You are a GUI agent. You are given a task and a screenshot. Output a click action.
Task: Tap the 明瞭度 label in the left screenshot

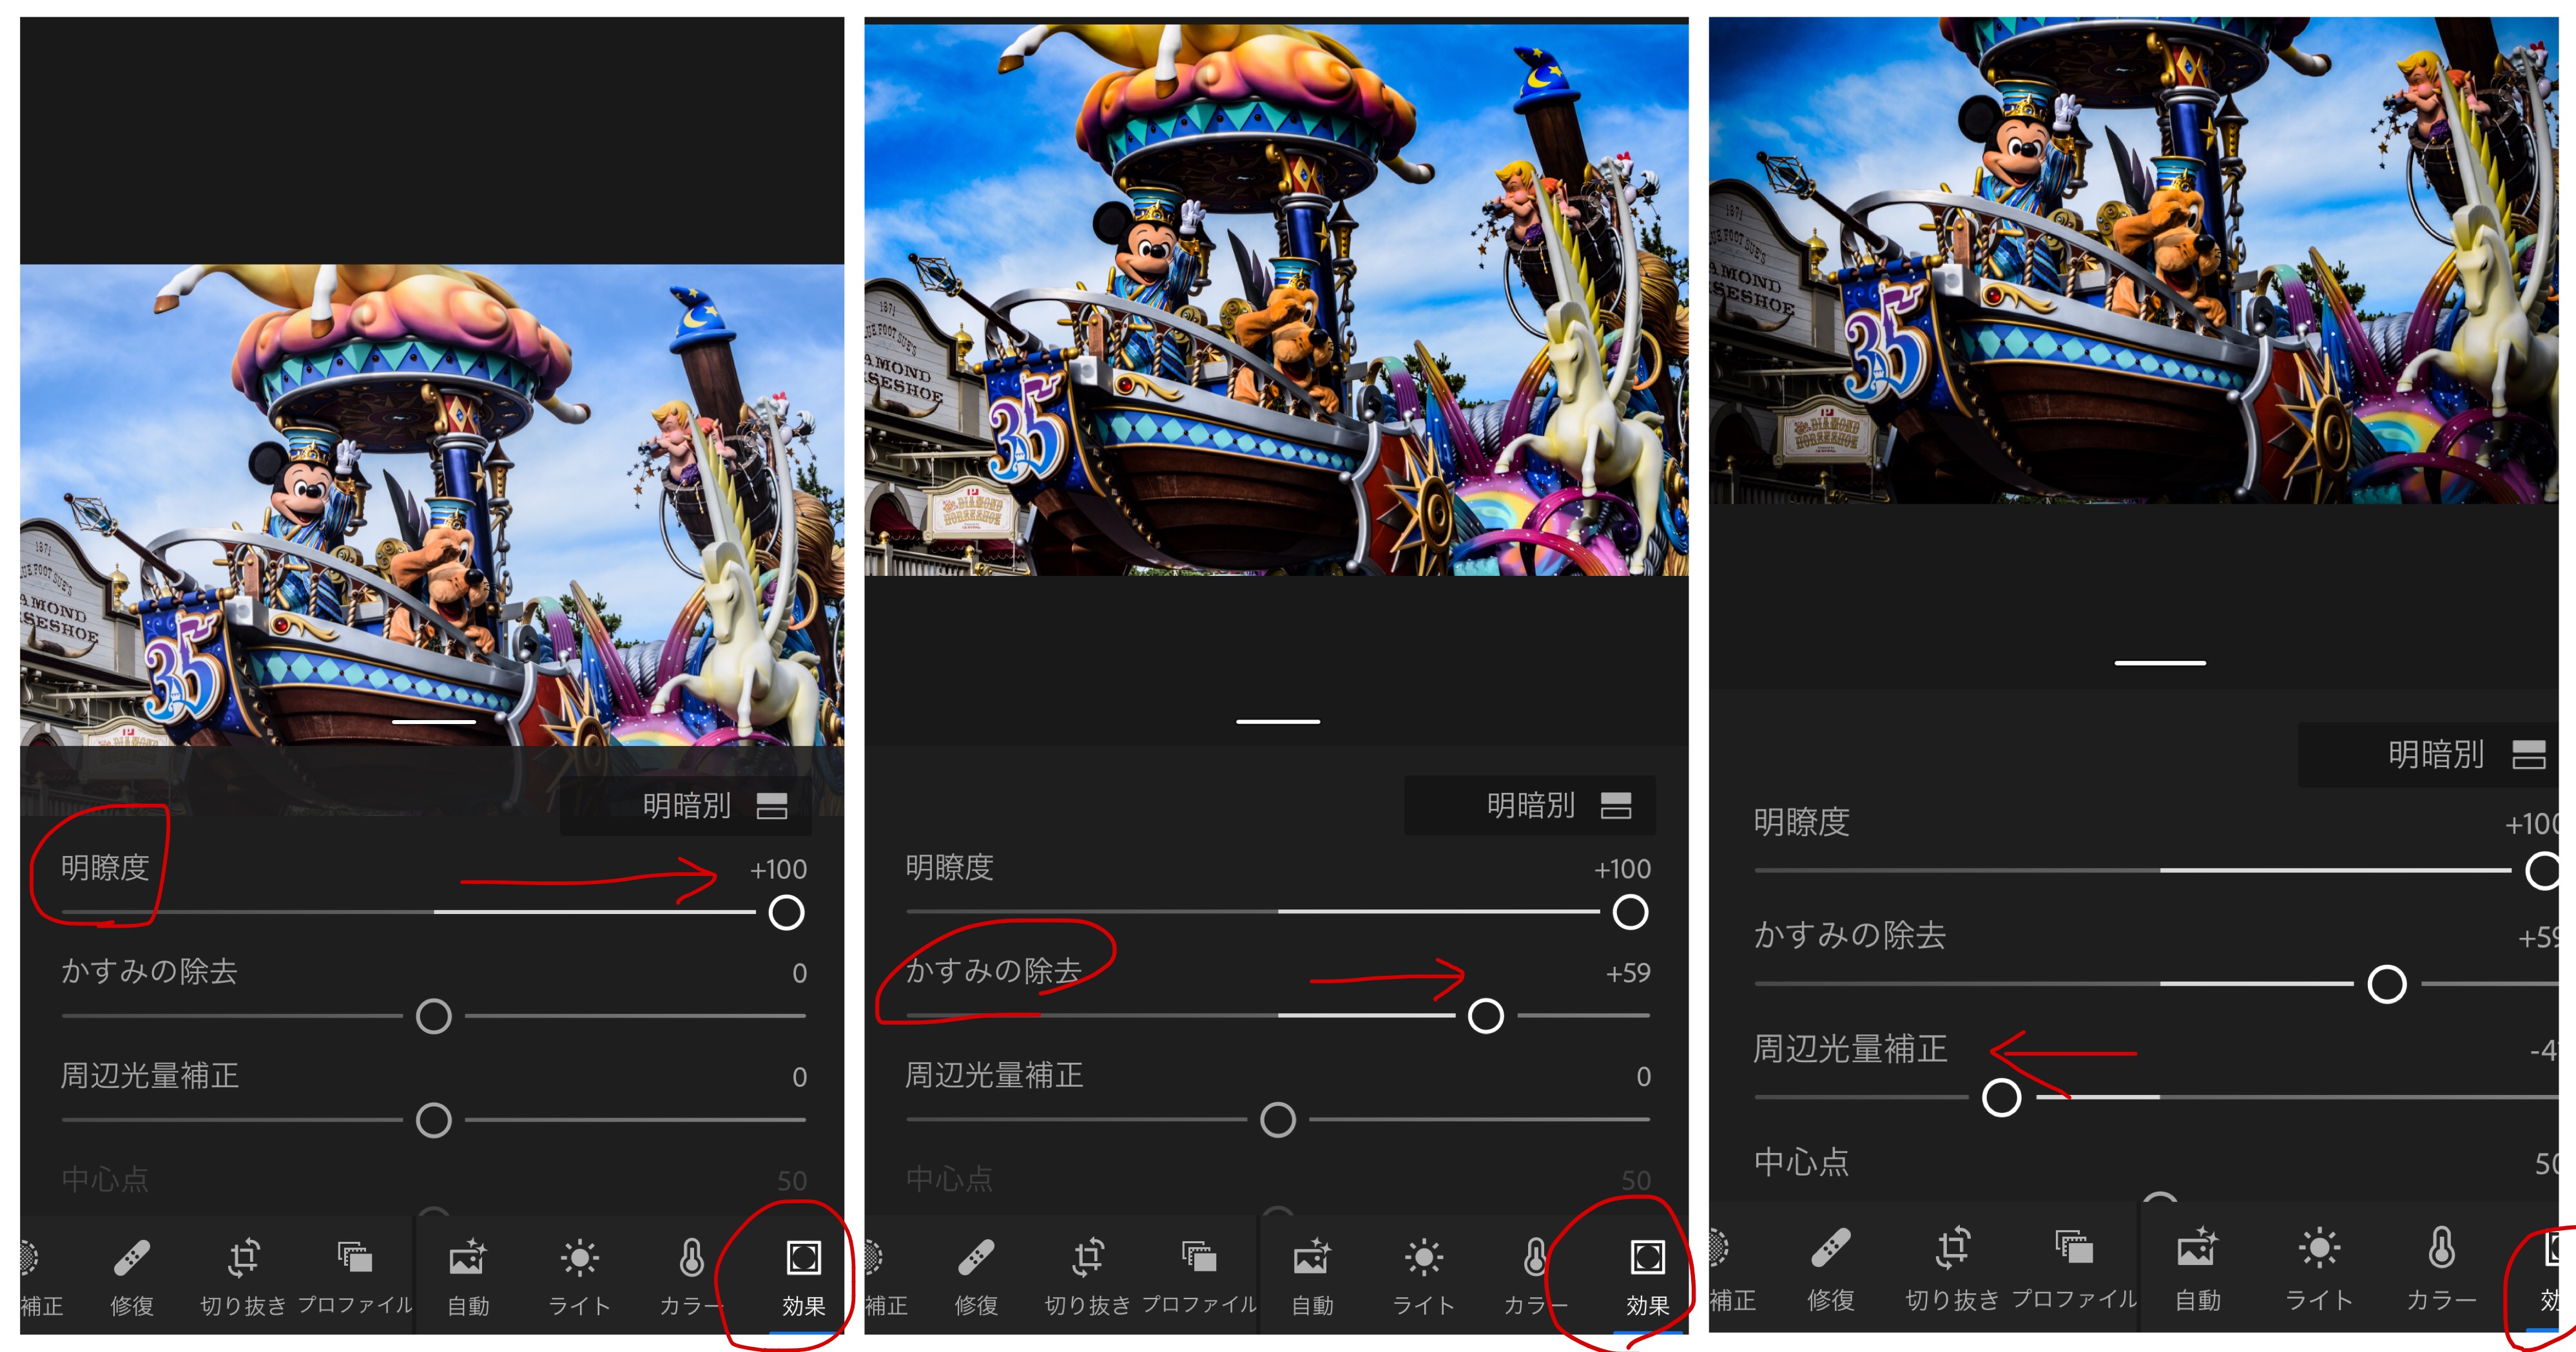click(105, 868)
